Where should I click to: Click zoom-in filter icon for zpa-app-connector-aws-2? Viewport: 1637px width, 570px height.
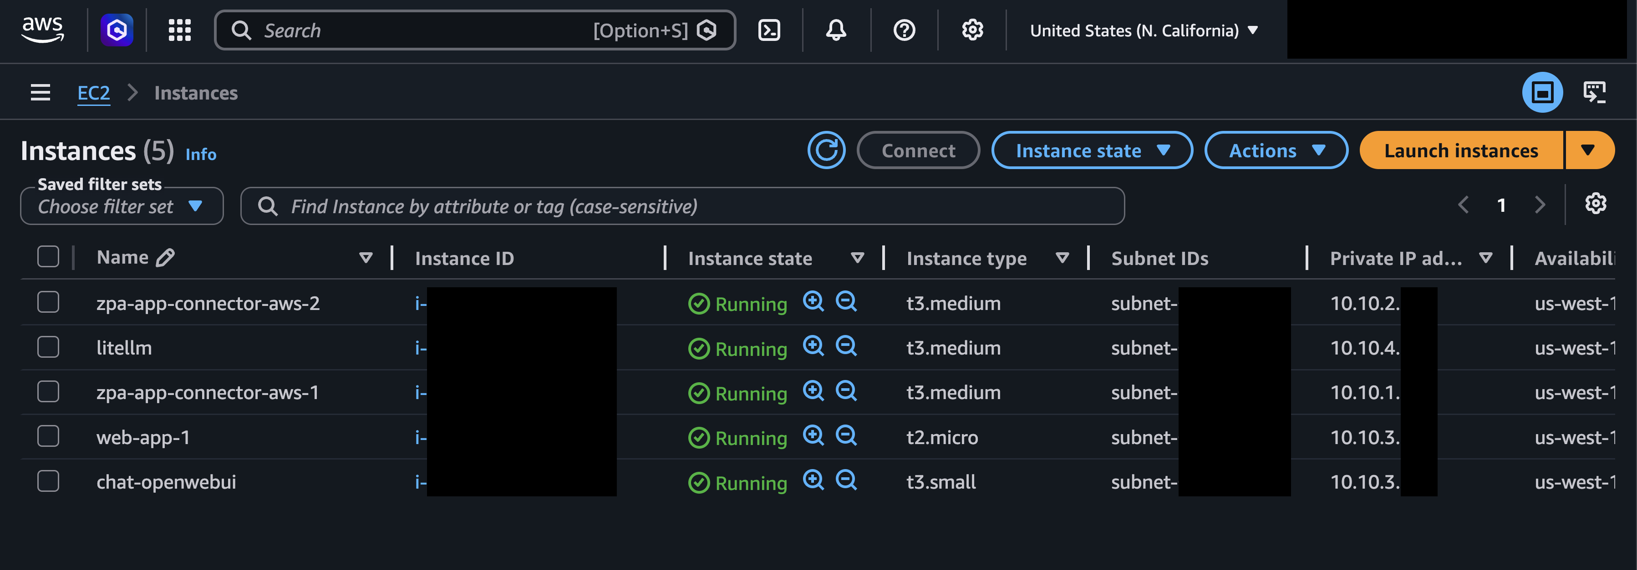tap(813, 301)
